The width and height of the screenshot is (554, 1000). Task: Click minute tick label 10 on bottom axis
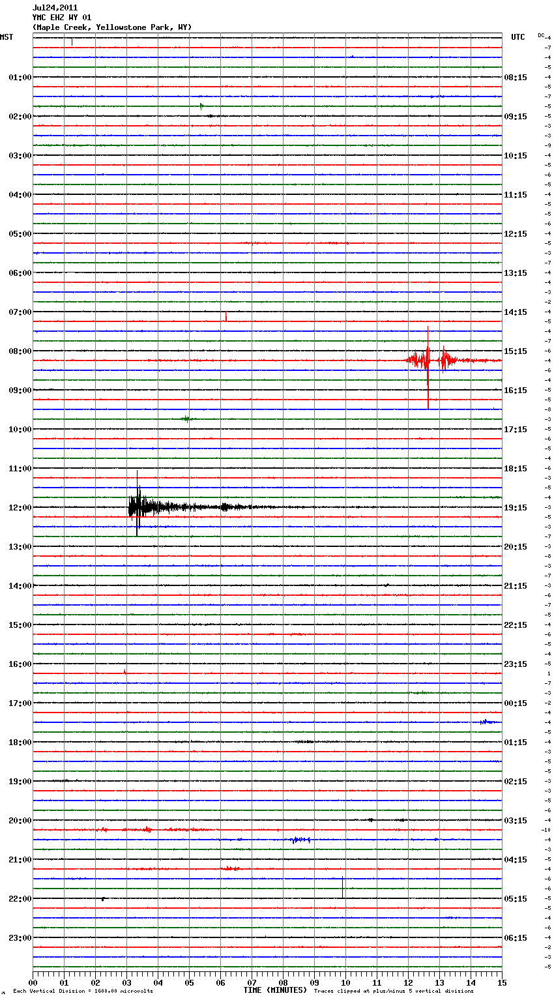point(345,982)
